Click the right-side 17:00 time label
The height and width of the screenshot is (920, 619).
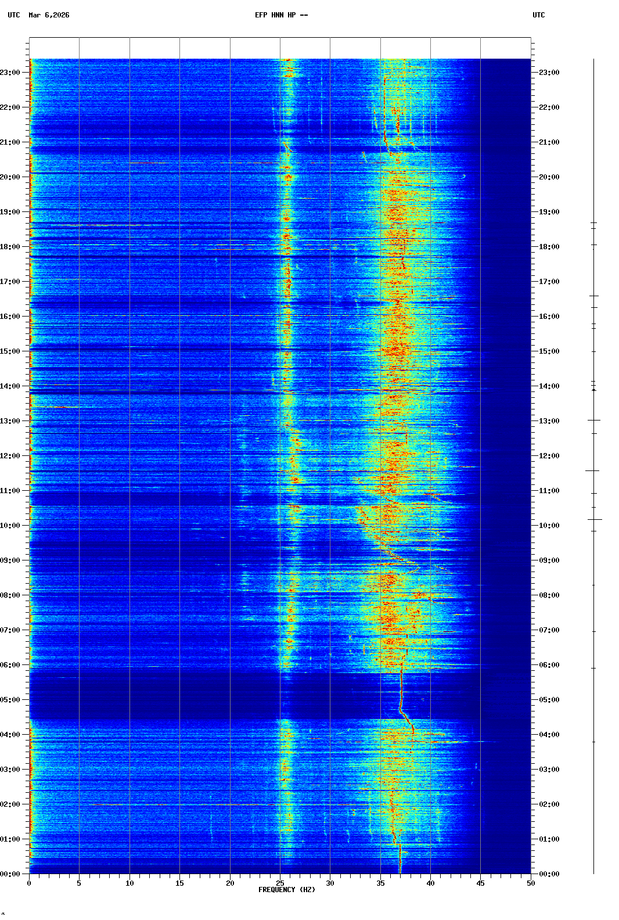click(x=549, y=282)
